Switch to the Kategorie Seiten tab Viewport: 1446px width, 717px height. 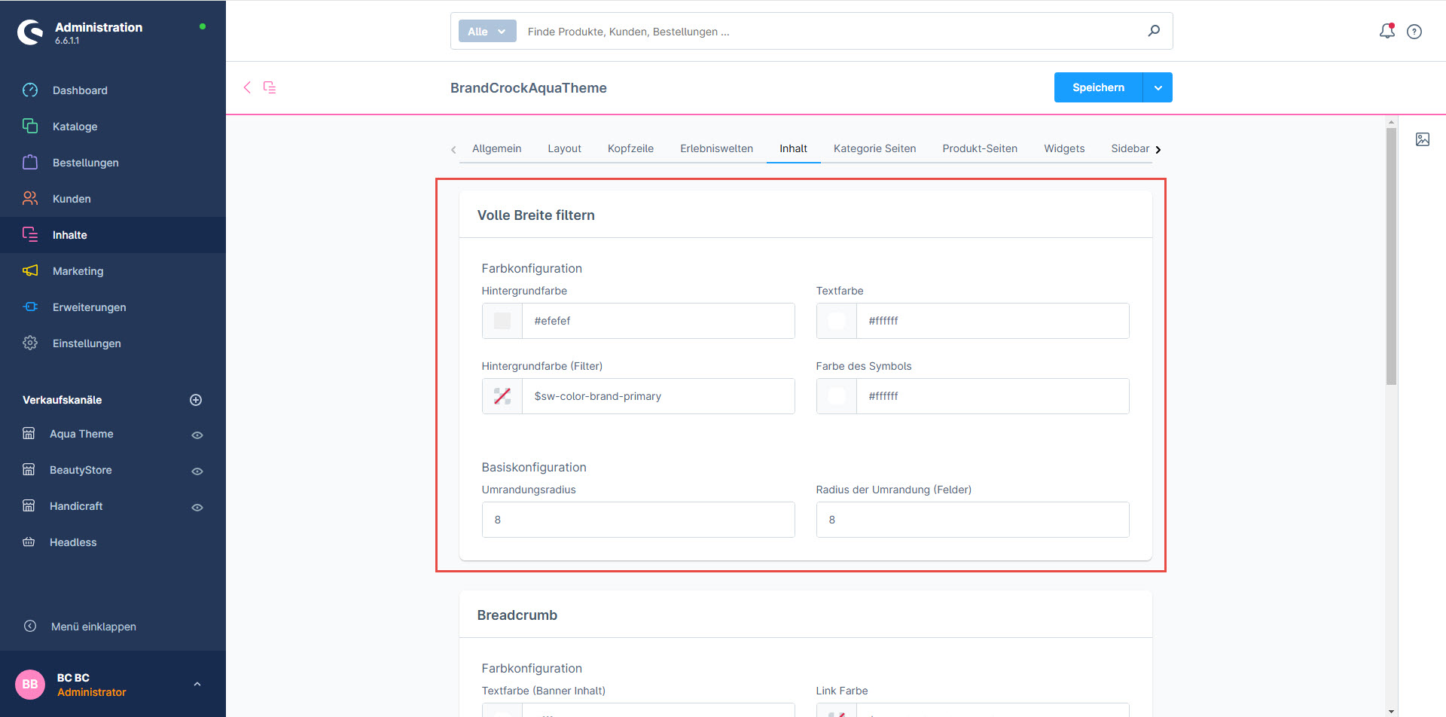click(x=874, y=148)
